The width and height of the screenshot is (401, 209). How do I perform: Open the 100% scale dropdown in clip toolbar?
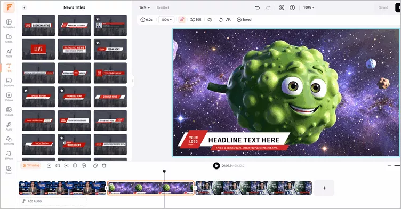tap(166, 20)
